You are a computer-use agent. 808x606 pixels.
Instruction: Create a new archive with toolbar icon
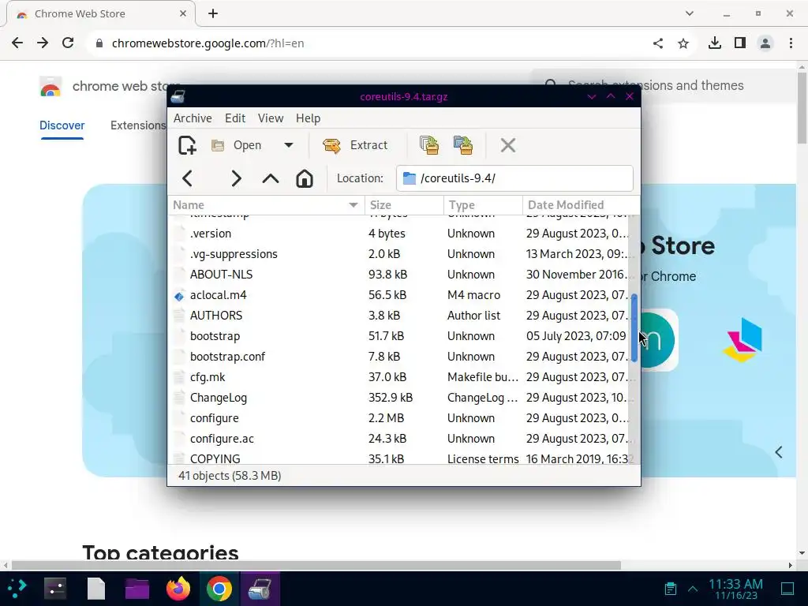click(x=187, y=145)
